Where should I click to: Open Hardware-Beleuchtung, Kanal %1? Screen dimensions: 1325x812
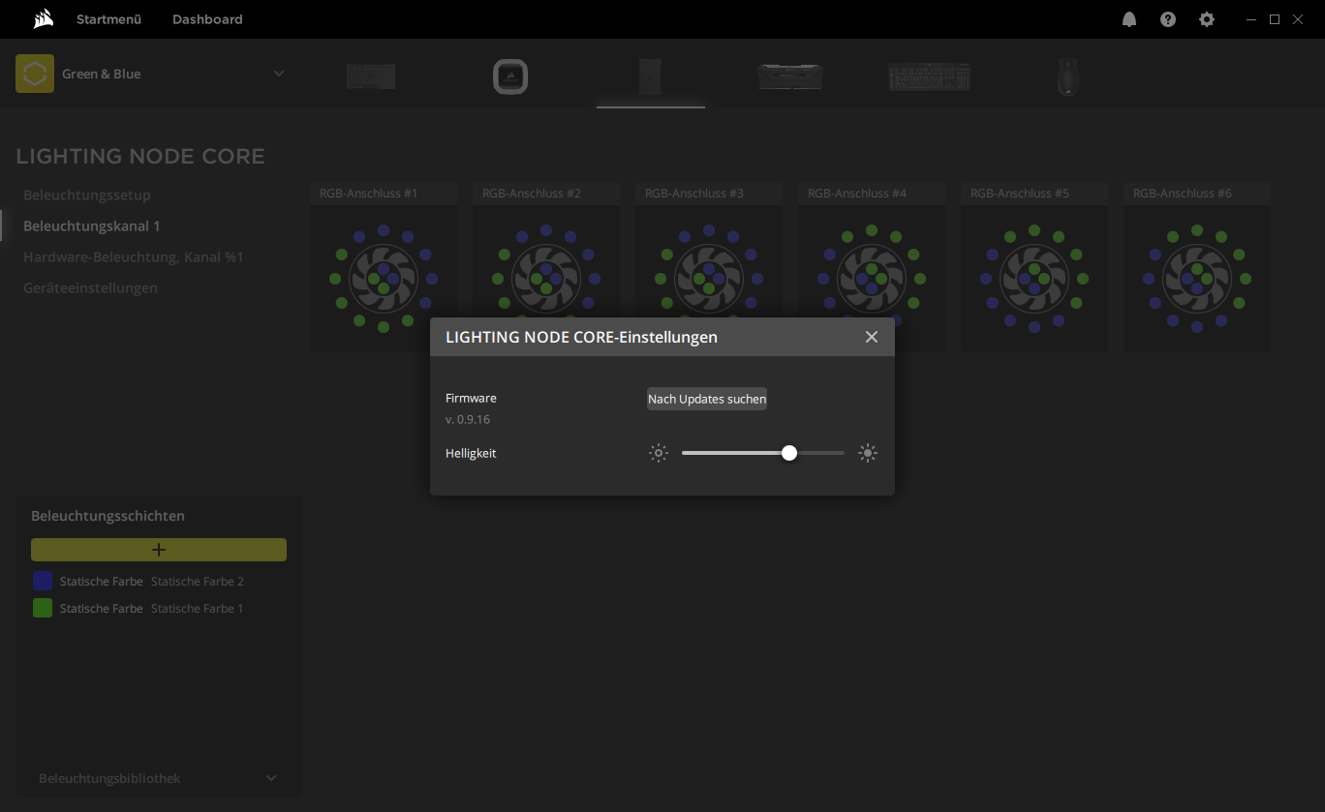tap(134, 256)
